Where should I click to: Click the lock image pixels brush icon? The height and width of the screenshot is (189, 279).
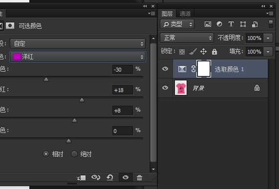point(193,52)
